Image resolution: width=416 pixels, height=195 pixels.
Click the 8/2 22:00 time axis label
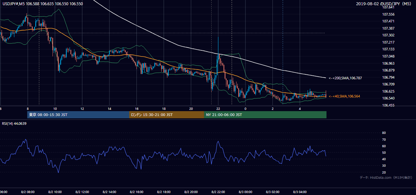(218, 192)
